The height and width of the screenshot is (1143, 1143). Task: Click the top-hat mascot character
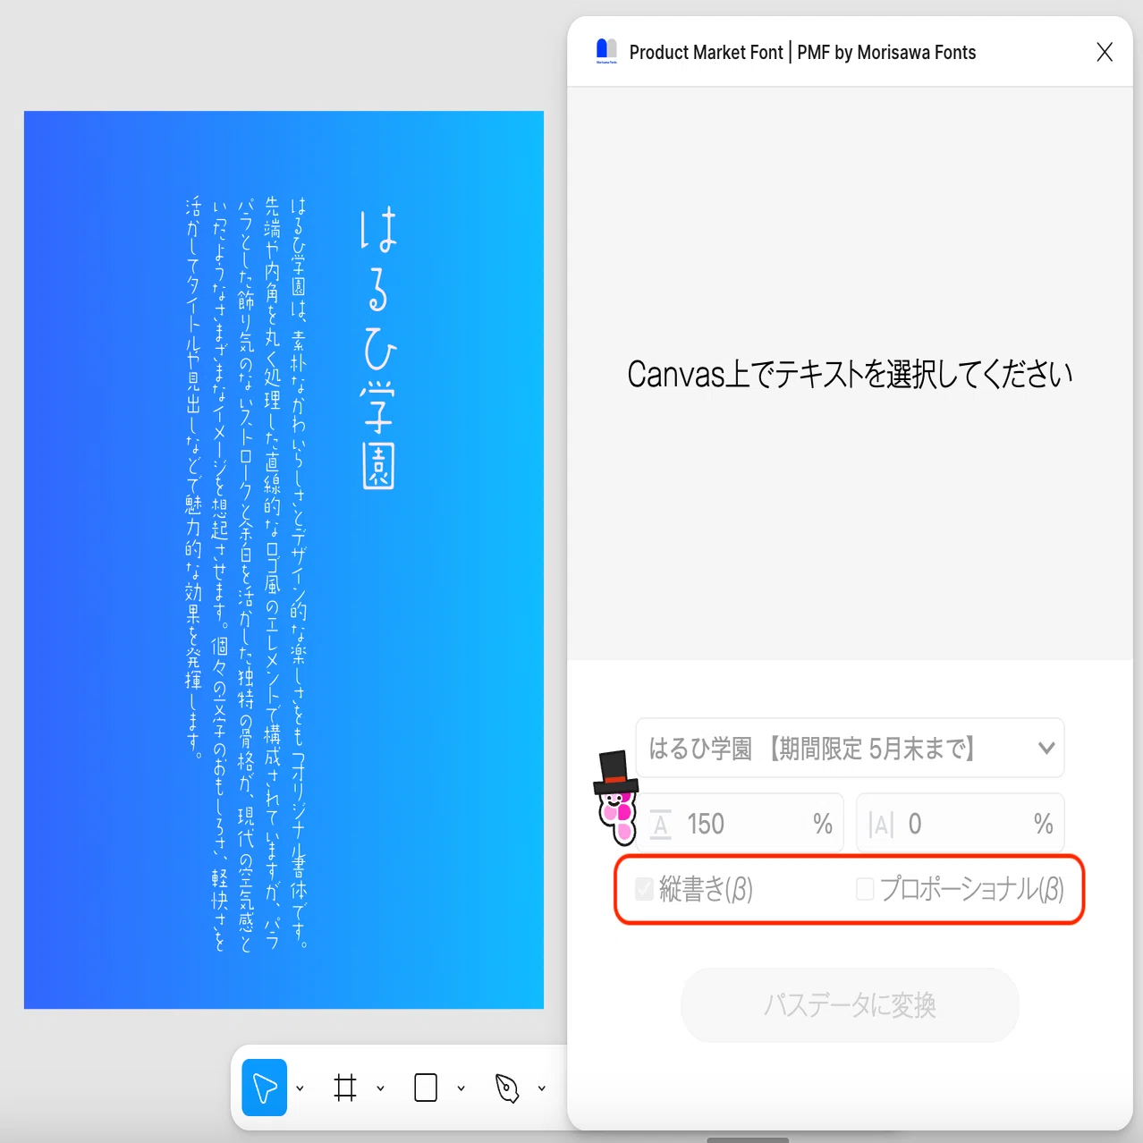pyautogui.click(x=615, y=798)
